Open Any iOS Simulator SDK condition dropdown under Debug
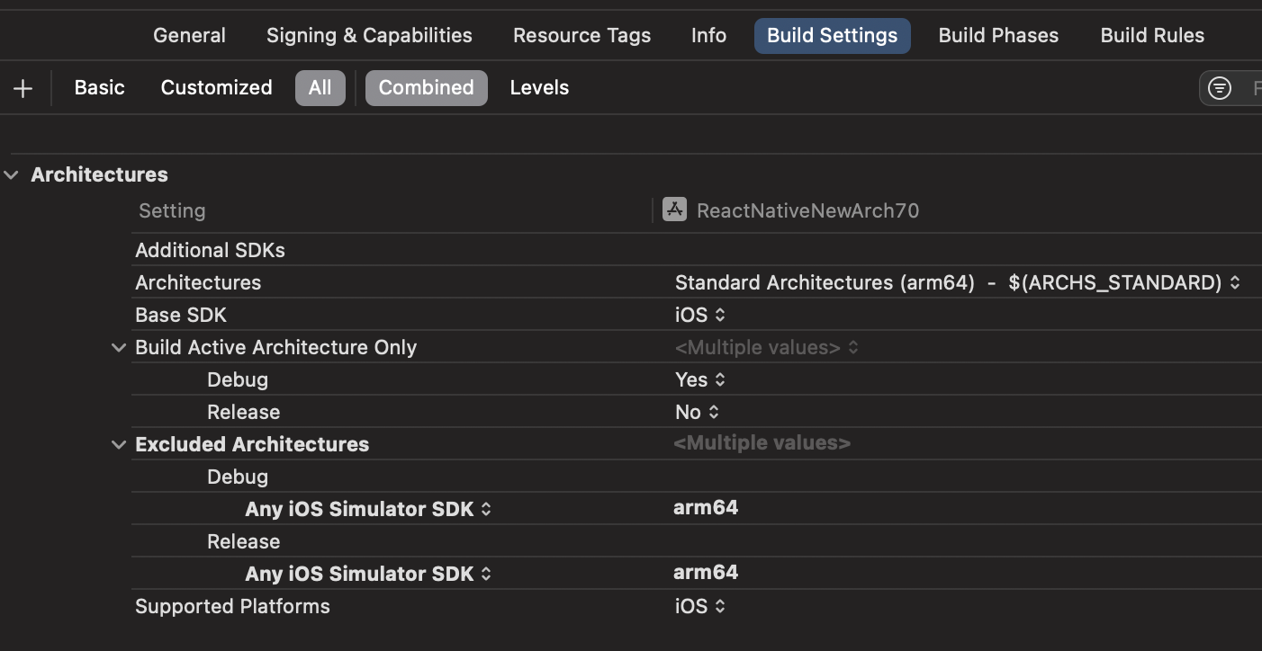The height and width of the screenshot is (651, 1262). click(484, 508)
